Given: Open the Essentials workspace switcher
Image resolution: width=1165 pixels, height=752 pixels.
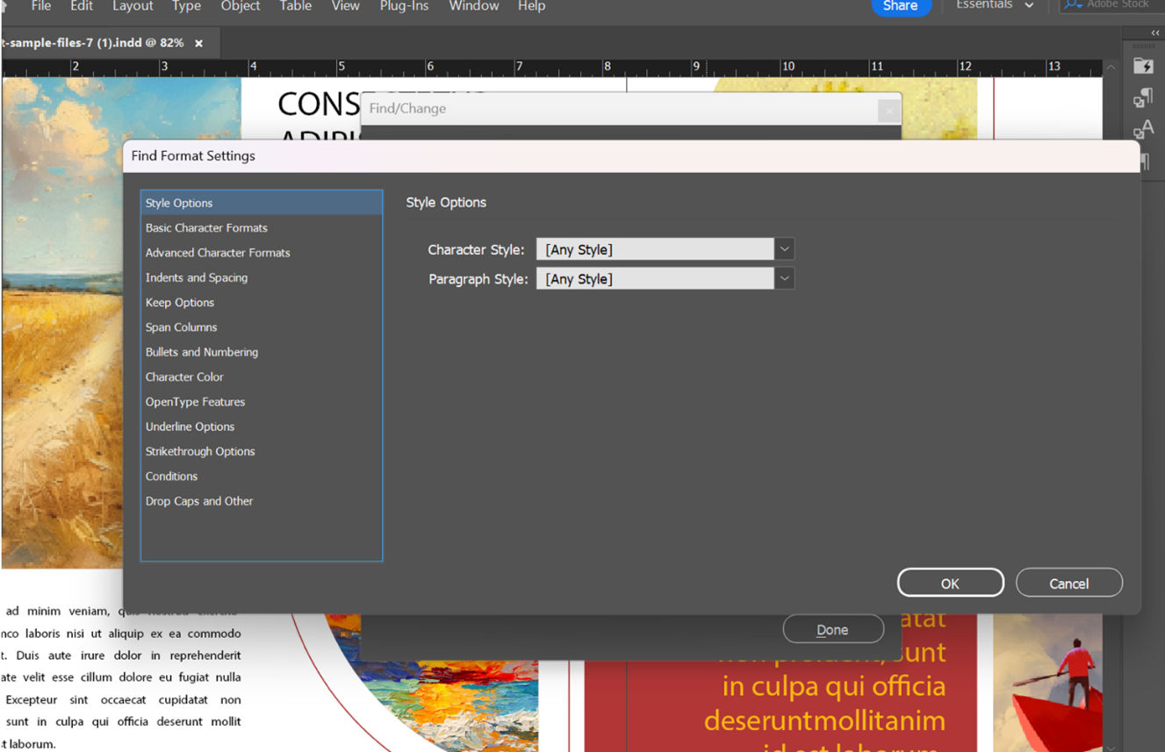Looking at the screenshot, I should 995,5.
